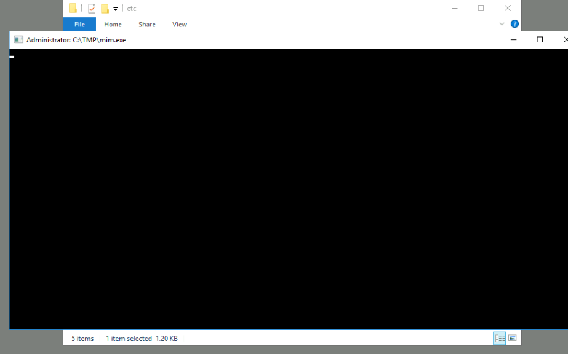
Task: Maximize the mim.exe console window
Action: 540,40
